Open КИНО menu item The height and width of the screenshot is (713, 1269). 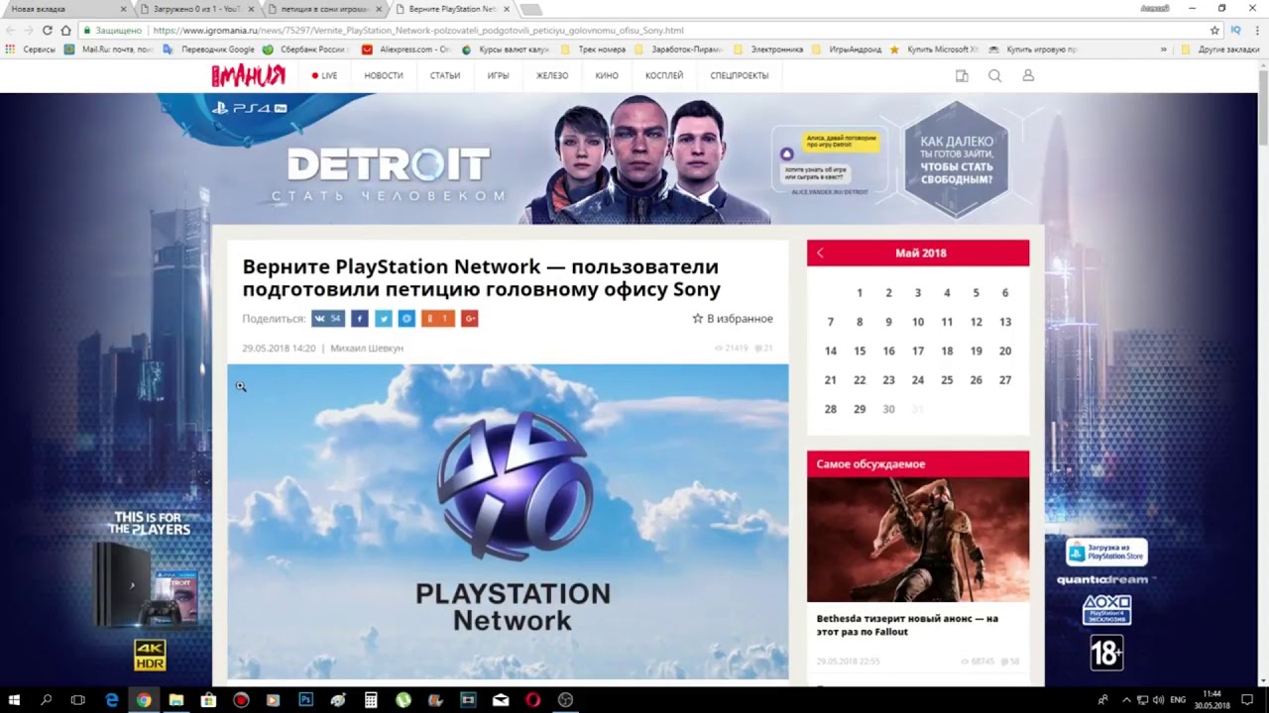point(607,75)
